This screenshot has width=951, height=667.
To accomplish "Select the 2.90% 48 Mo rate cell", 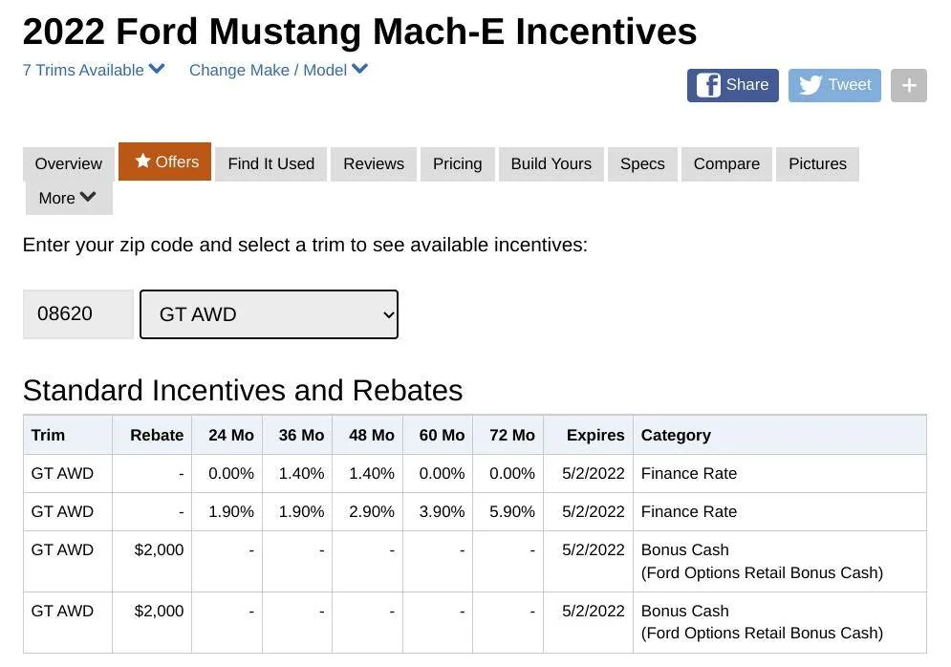I will pos(368,512).
